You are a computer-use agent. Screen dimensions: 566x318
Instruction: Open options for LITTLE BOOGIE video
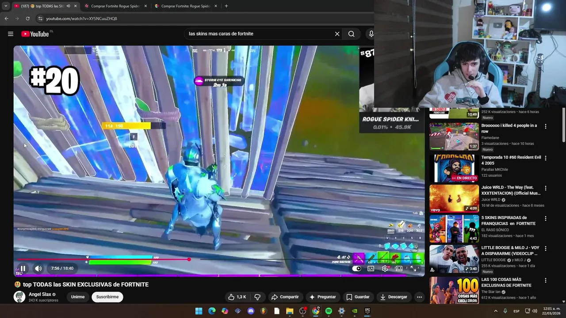coord(545,249)
